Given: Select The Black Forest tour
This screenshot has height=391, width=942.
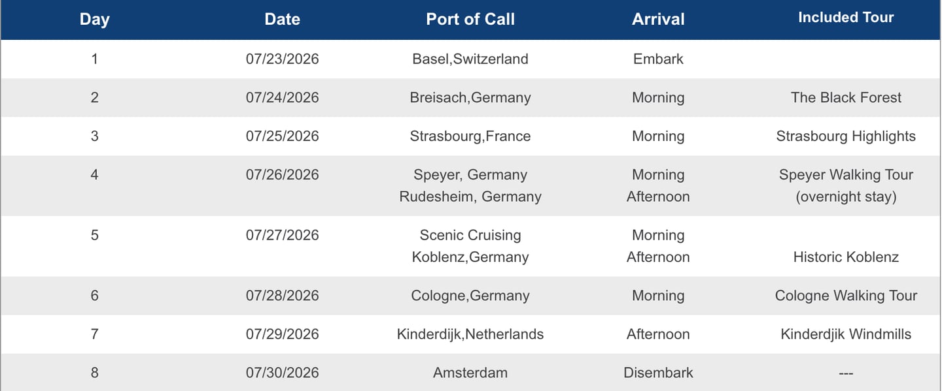Looking at the screenshot, I should click(846, 97).
